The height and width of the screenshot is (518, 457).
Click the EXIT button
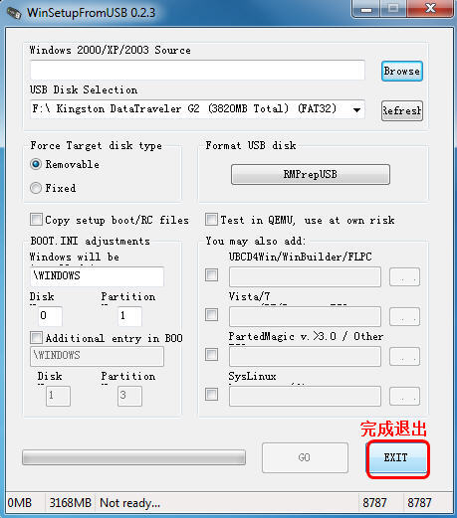[x=397, y=457]
